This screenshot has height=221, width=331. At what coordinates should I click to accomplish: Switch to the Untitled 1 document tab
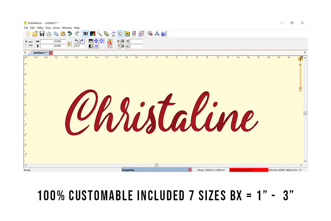pos(40,53)
